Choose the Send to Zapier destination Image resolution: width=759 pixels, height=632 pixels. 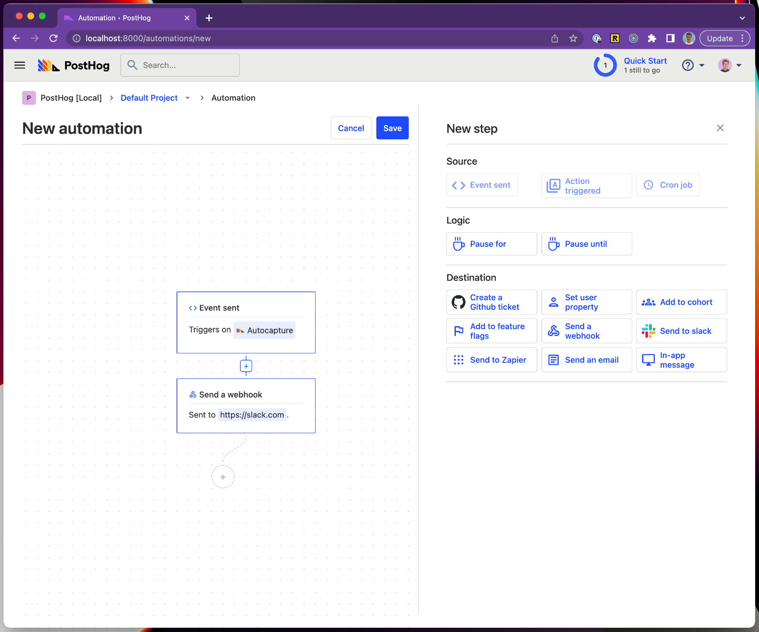tap(492, 360)
